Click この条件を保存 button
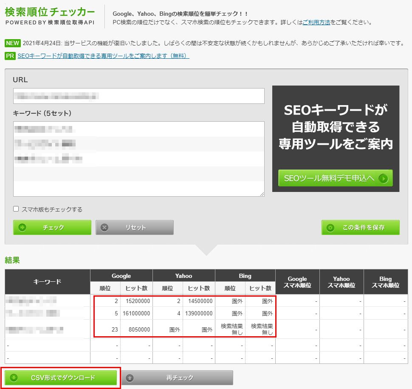Viewport: 412px width, 389px height. 361,227
